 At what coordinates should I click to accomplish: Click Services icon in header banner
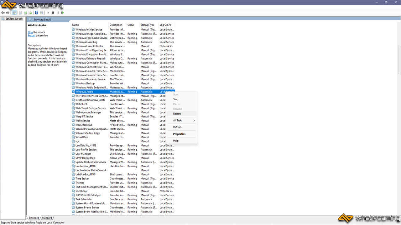(x=30, y=19)
